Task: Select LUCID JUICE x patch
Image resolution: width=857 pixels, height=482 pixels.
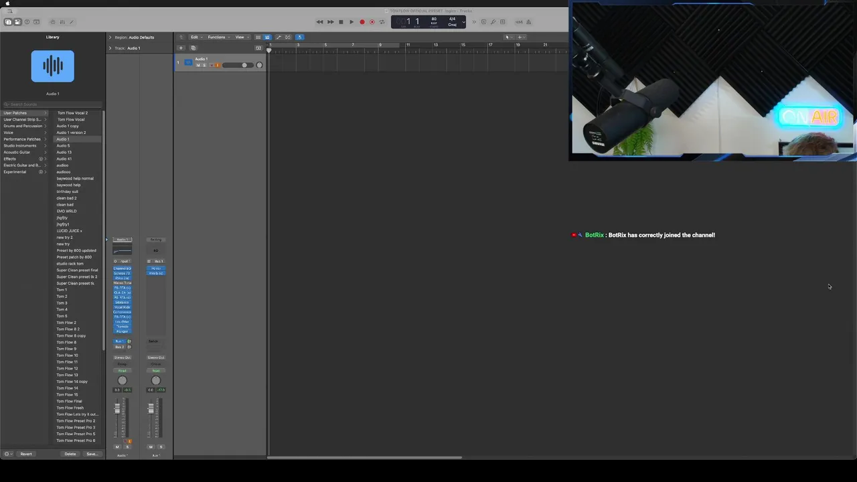Action: [x=70, y=231]
